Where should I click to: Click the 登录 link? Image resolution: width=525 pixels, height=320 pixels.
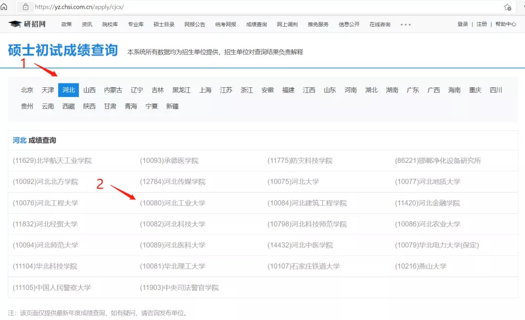462,24
